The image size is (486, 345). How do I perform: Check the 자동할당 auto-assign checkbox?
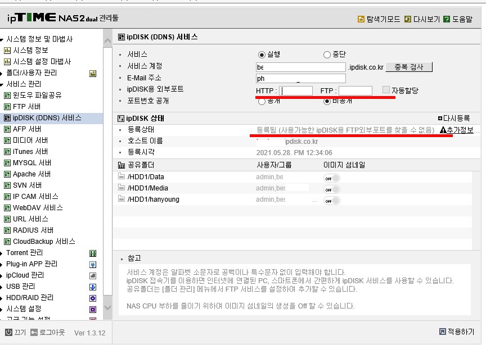(x=386, y=90)
